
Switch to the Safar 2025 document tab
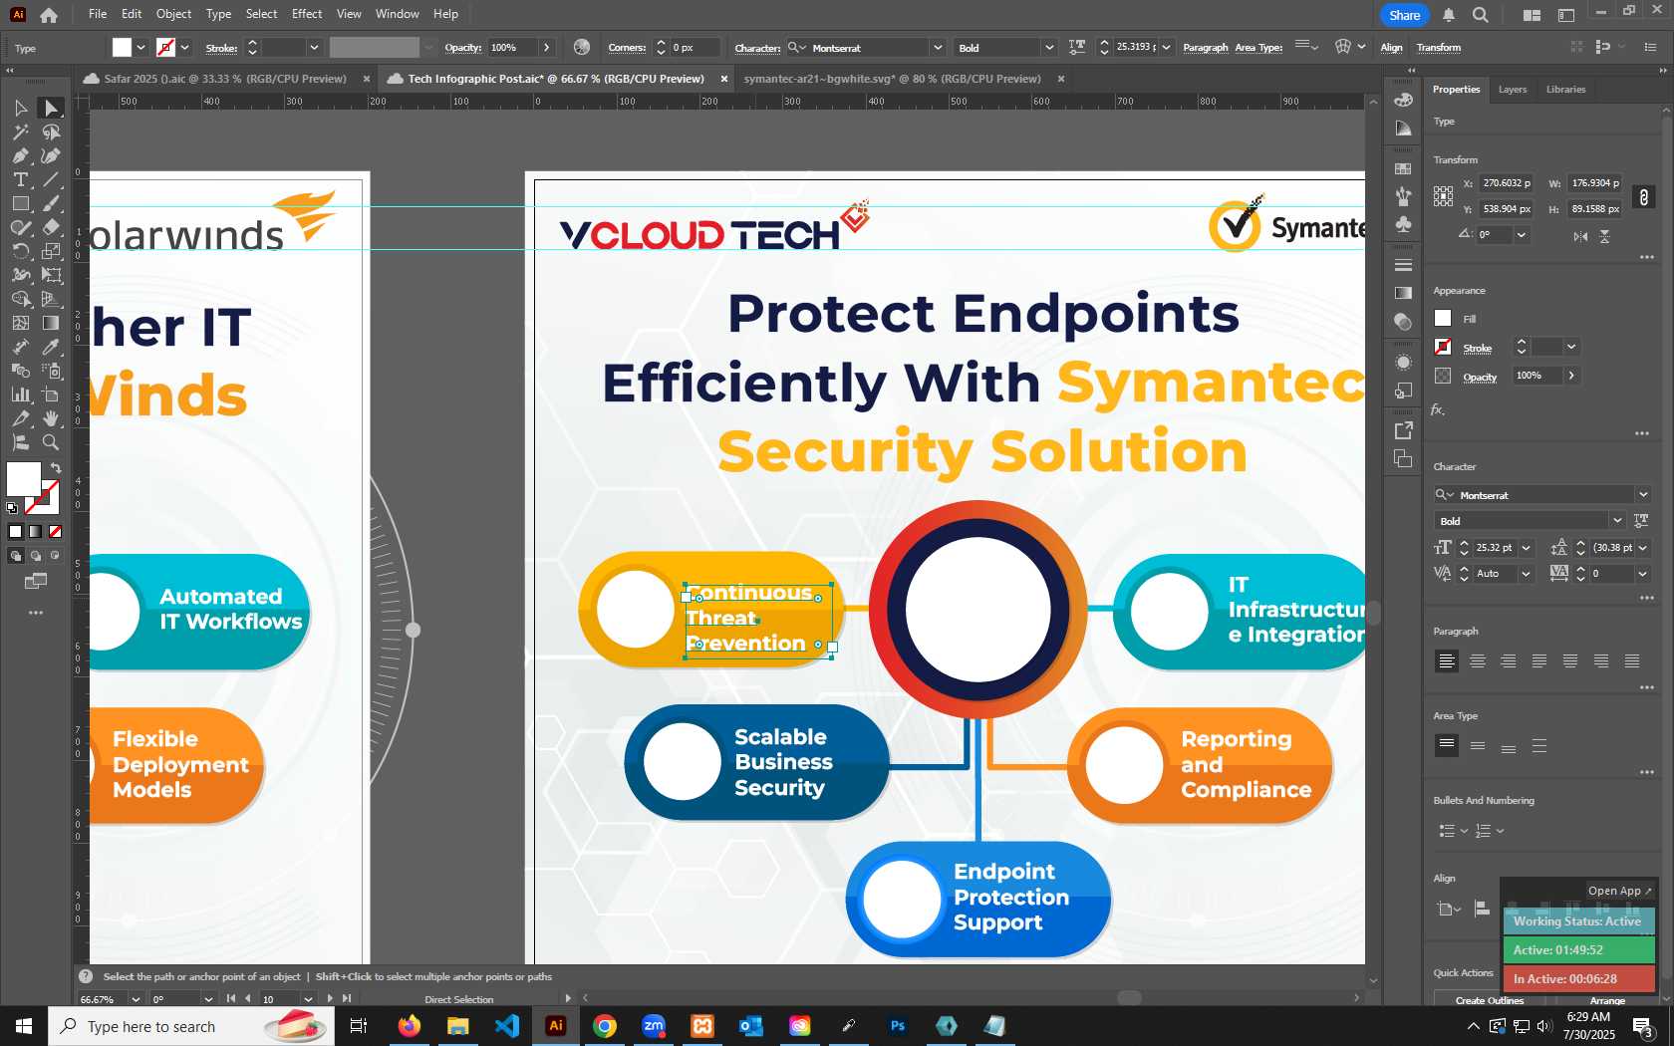pyautogui.click(x=224, y=79)
